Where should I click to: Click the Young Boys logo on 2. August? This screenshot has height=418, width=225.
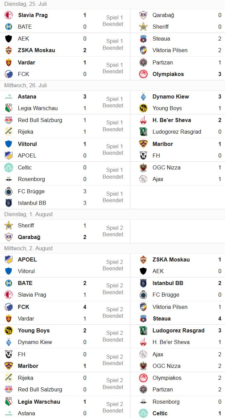tap(9, 331)
